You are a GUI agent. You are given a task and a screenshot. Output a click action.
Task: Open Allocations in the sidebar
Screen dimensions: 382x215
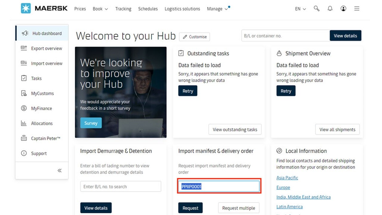[42, 123]
